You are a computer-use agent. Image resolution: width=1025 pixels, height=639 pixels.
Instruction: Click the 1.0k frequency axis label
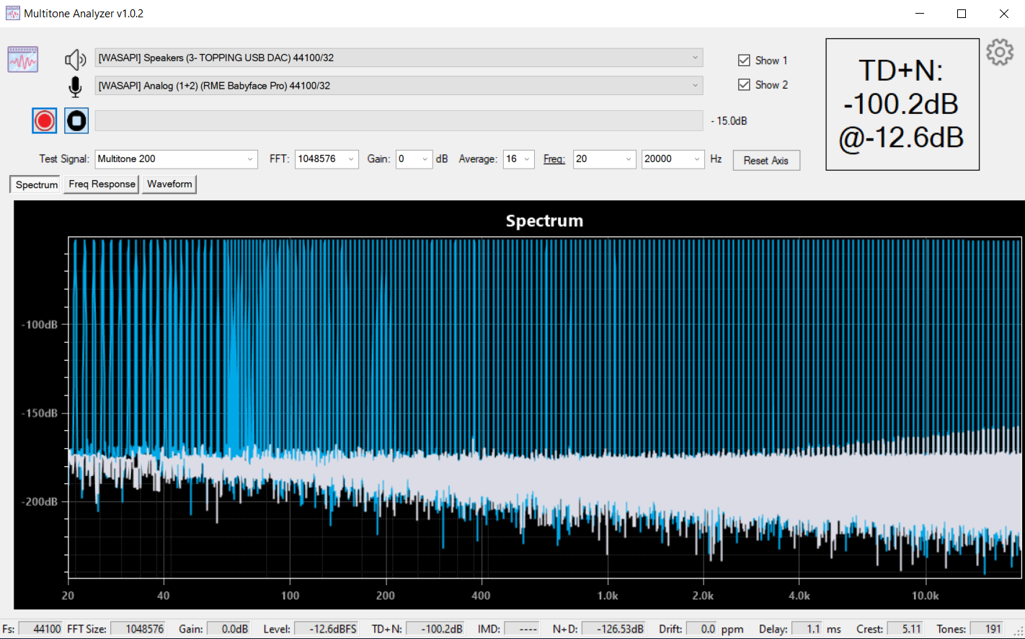[x=608, y=596]
